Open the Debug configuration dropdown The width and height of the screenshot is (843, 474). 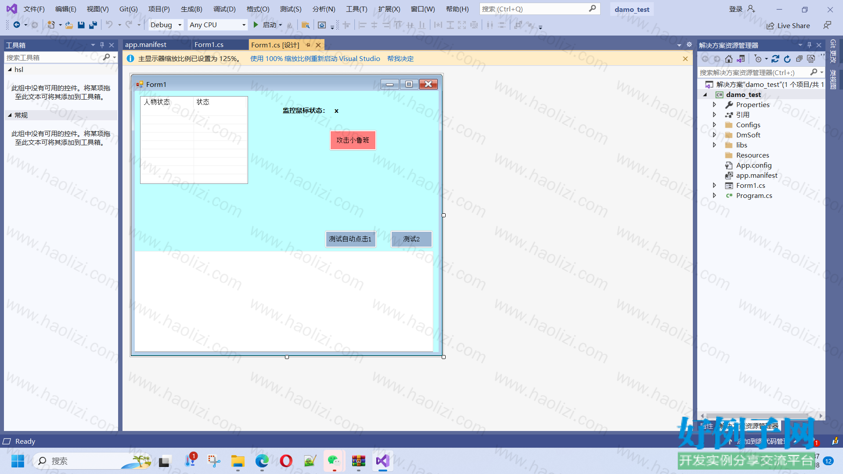180,25
